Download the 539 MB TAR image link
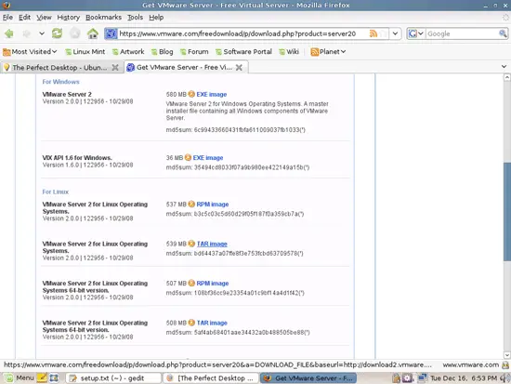Image resolution: width=511 pixels, height=384 pixels. point(212,244)
